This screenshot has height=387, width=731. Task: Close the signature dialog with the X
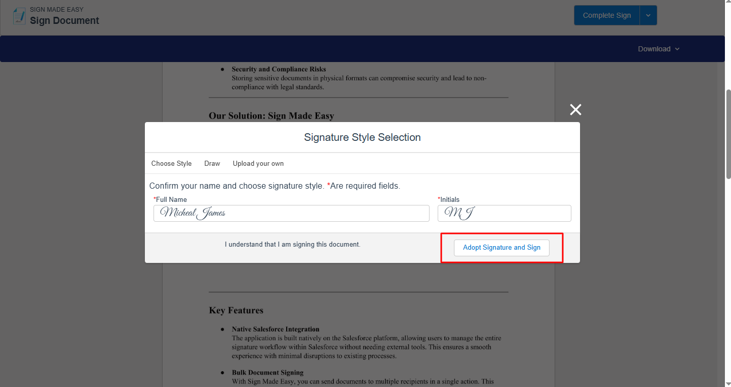pyautogui.click(x=575, y=109)
